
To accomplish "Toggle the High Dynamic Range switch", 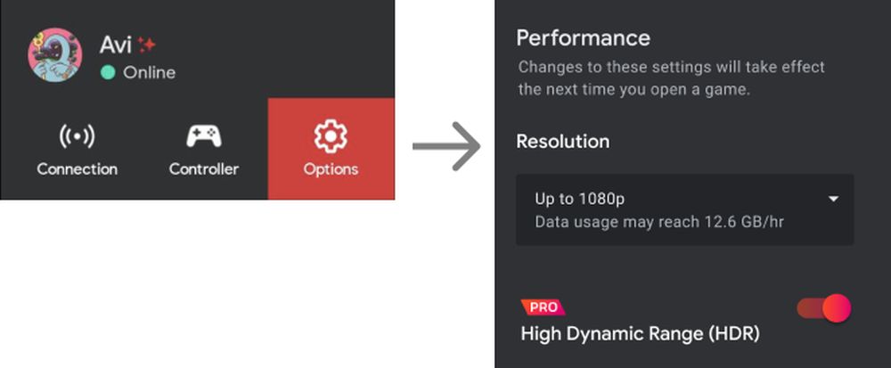I will click(x=824, y=308).
